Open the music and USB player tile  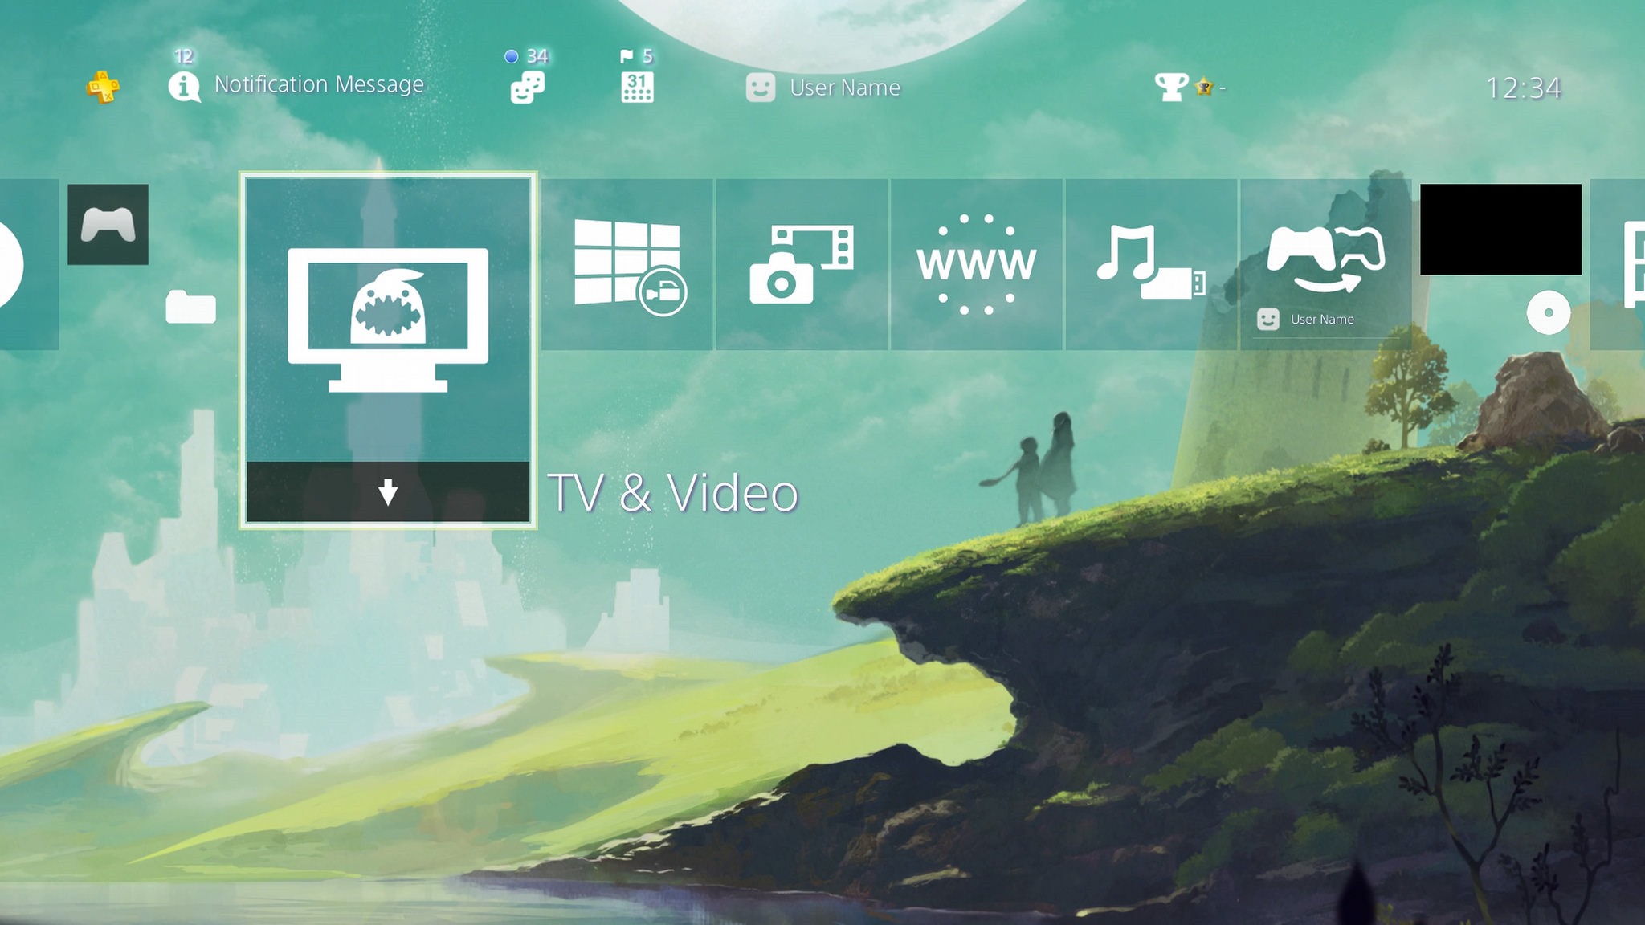tap(1150, 264)
